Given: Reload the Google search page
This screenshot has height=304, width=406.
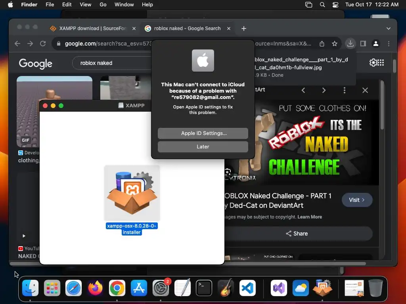Looking at the screenshot, I should pos(43,44).
